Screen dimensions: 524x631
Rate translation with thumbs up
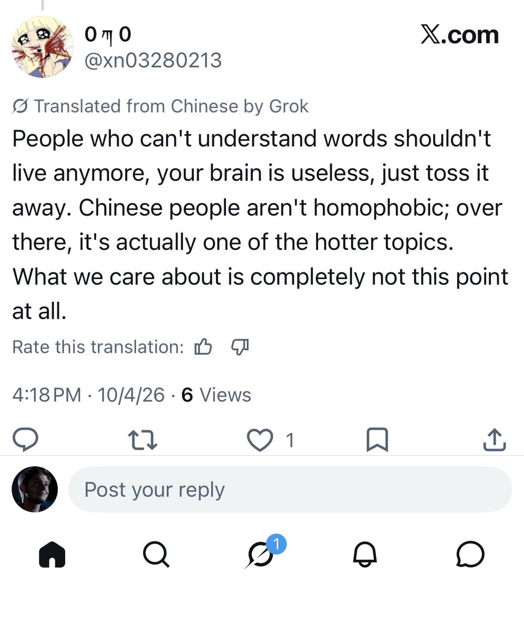point(203,347)
